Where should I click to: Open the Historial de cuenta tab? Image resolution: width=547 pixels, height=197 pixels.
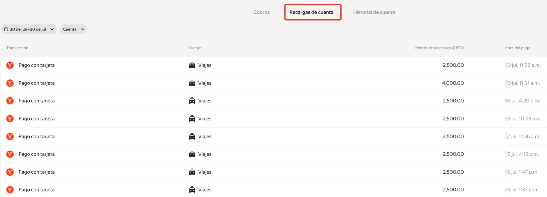click(x=374, y=12)
